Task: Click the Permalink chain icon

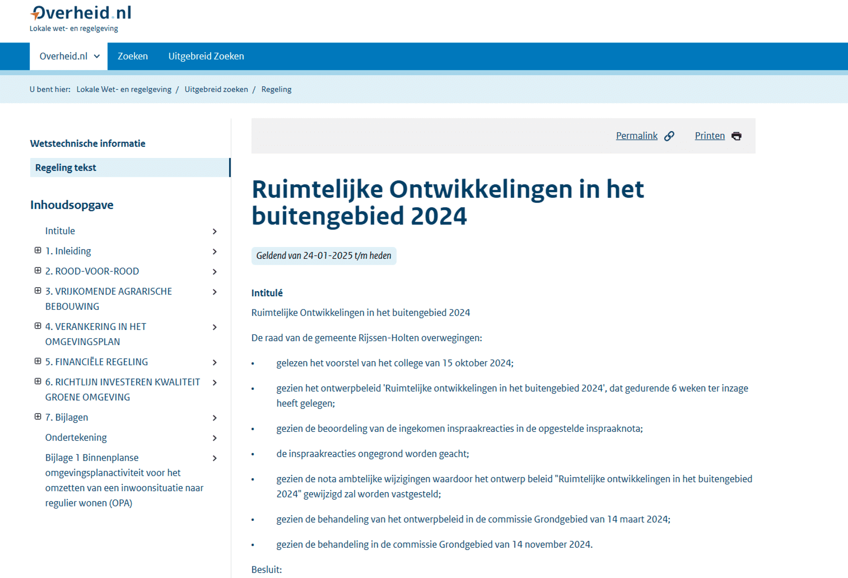Action: [x=669, y=136]
